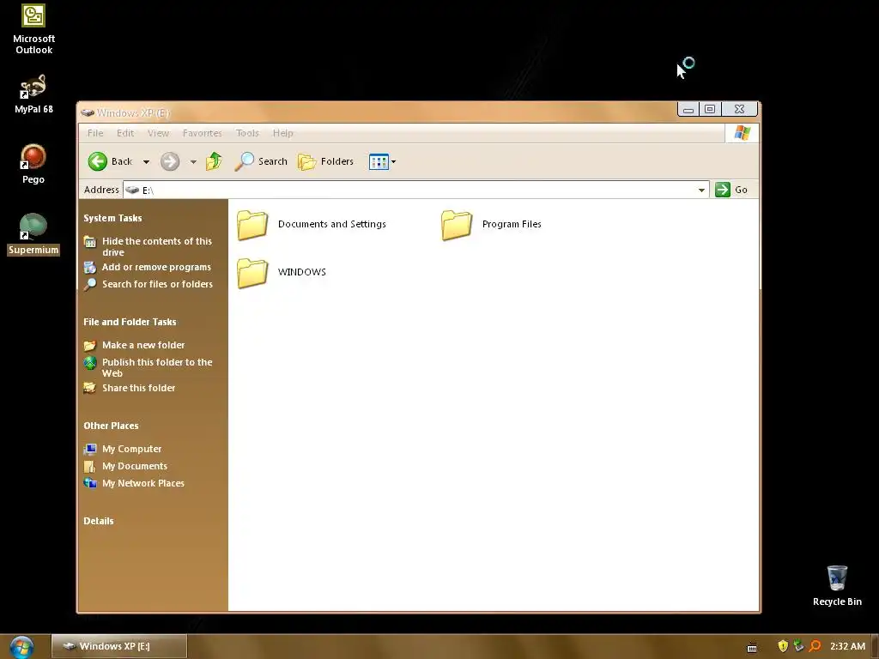The height and width of the screenshot is (659, 879).
Task: Collapse the File and Folder Tasks header
Action: pos(130,322)
